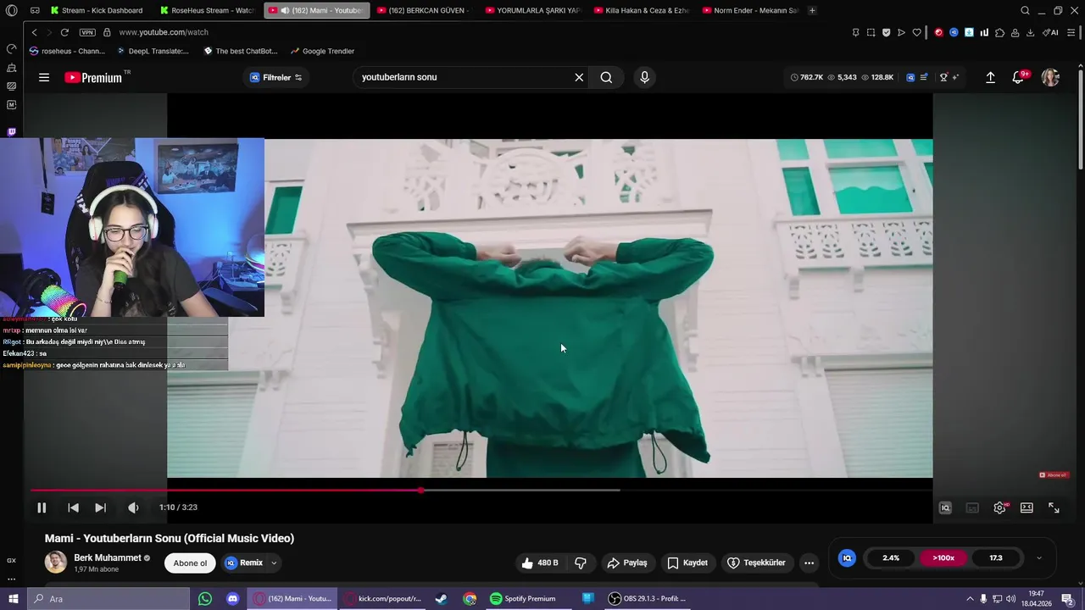Open YouTube upload create icon
This screenshot has height=610, width=1085.
(990, 77)
